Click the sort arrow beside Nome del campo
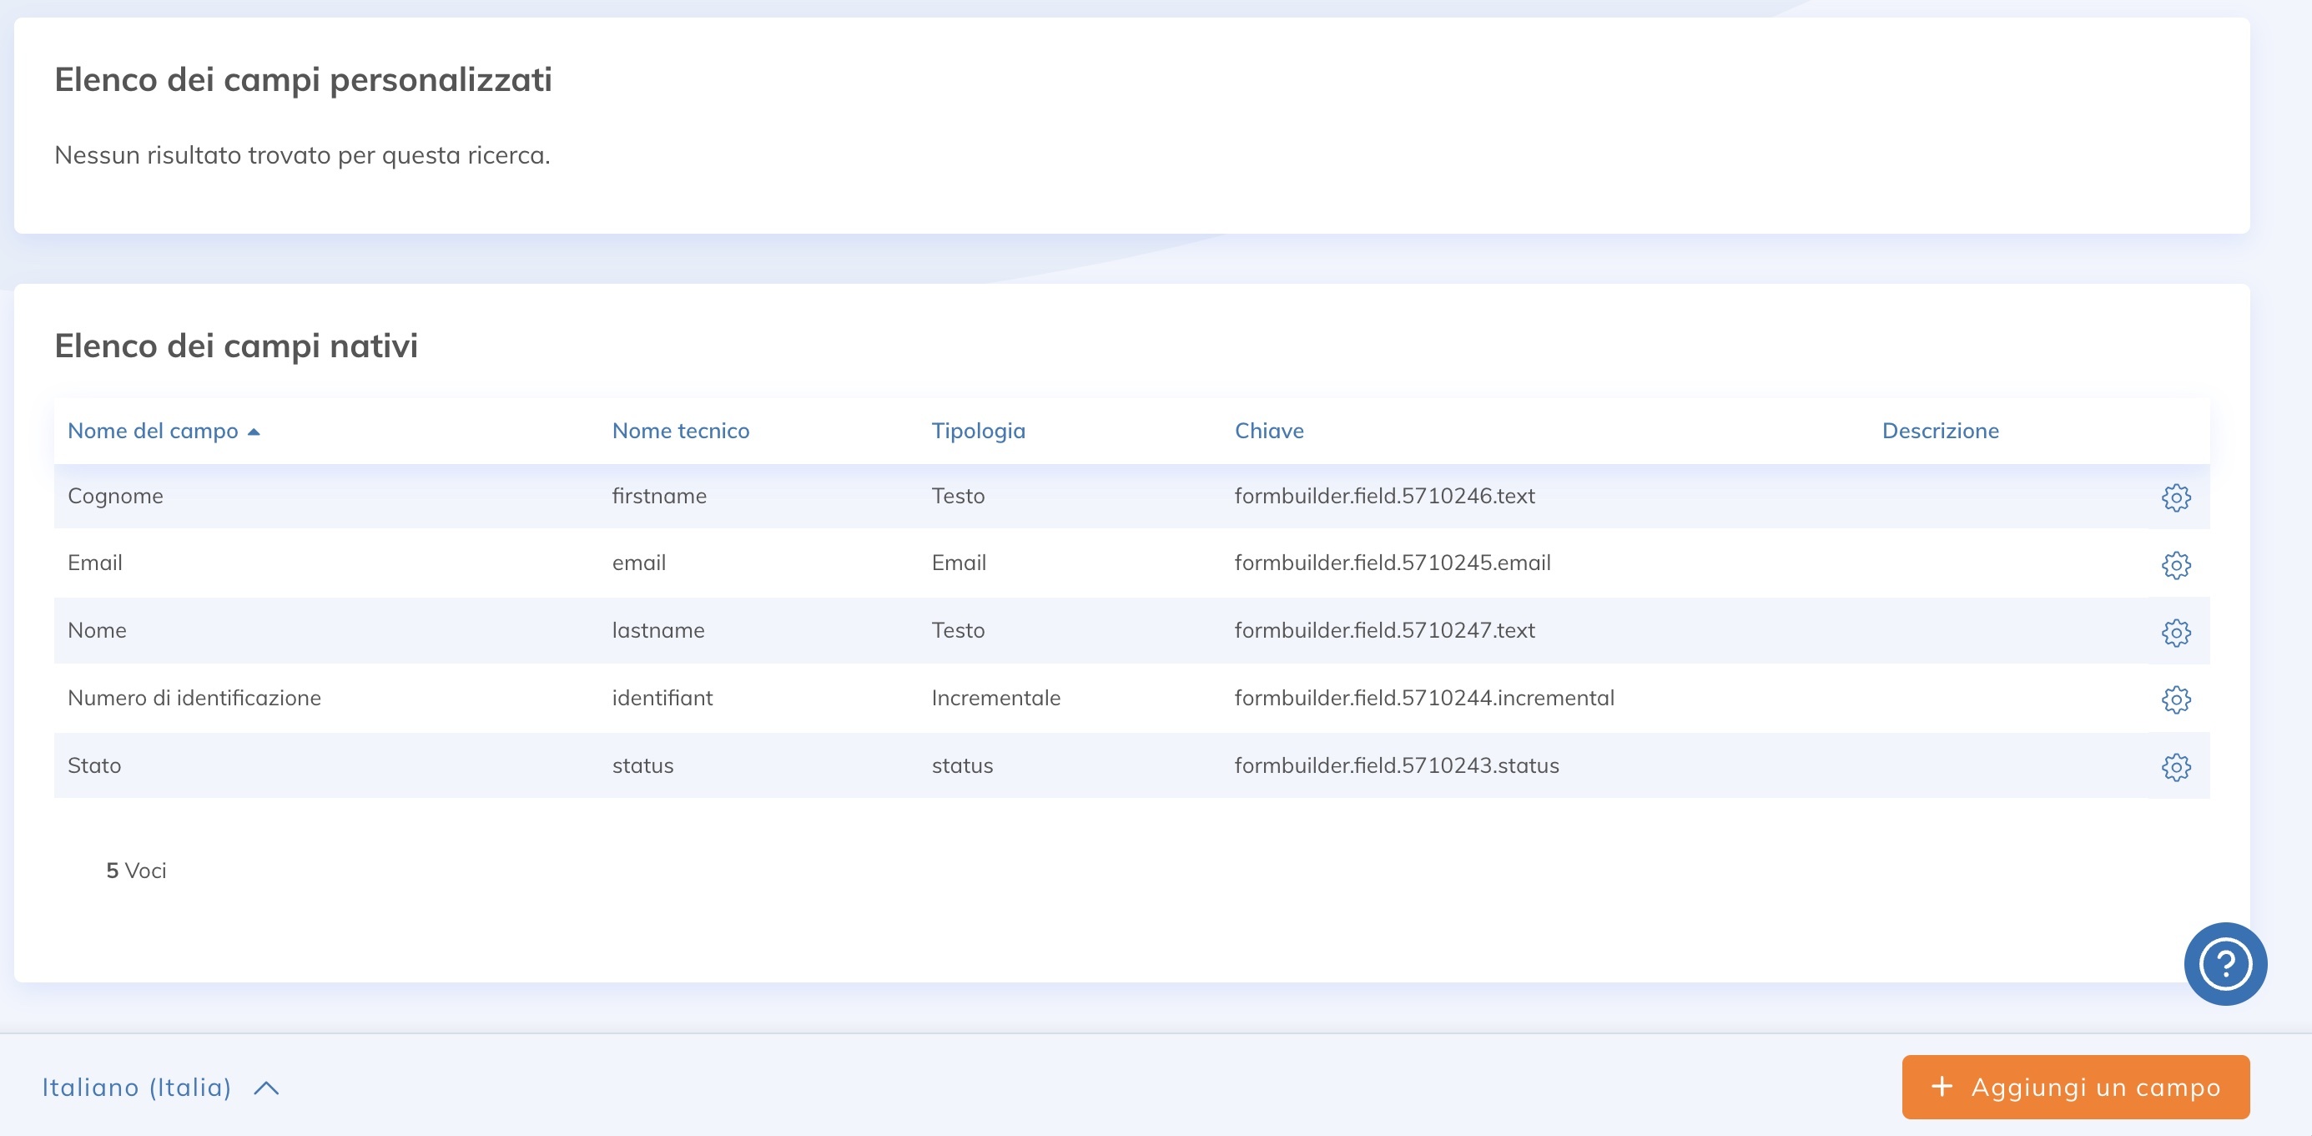Screen dimensions: 2312x1136 point(254,432)
